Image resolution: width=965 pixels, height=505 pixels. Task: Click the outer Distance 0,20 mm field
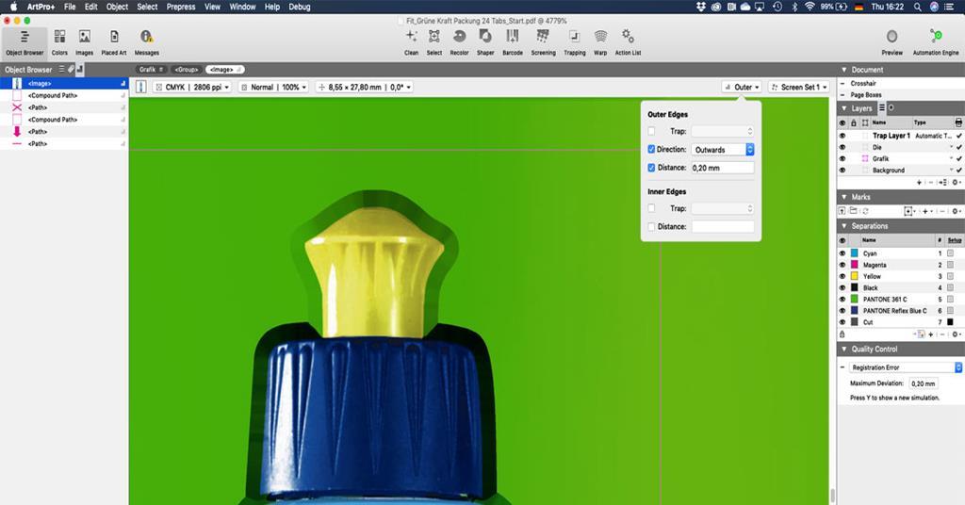(x=723, y=168)
